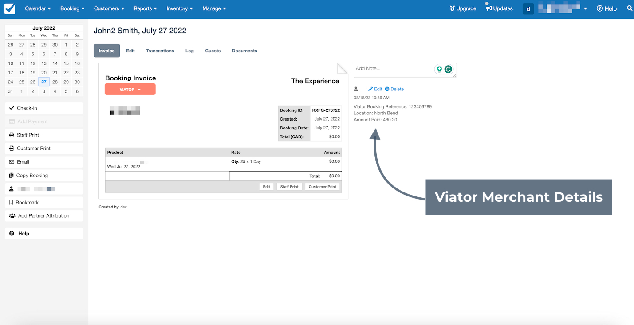Screen dimensions: 634x325
Task: Click Check-in in sidebar
Action: pyautogui.click(x=44, y=108)
